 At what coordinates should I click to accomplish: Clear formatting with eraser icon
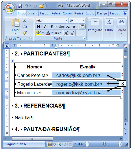pos(82,27)
